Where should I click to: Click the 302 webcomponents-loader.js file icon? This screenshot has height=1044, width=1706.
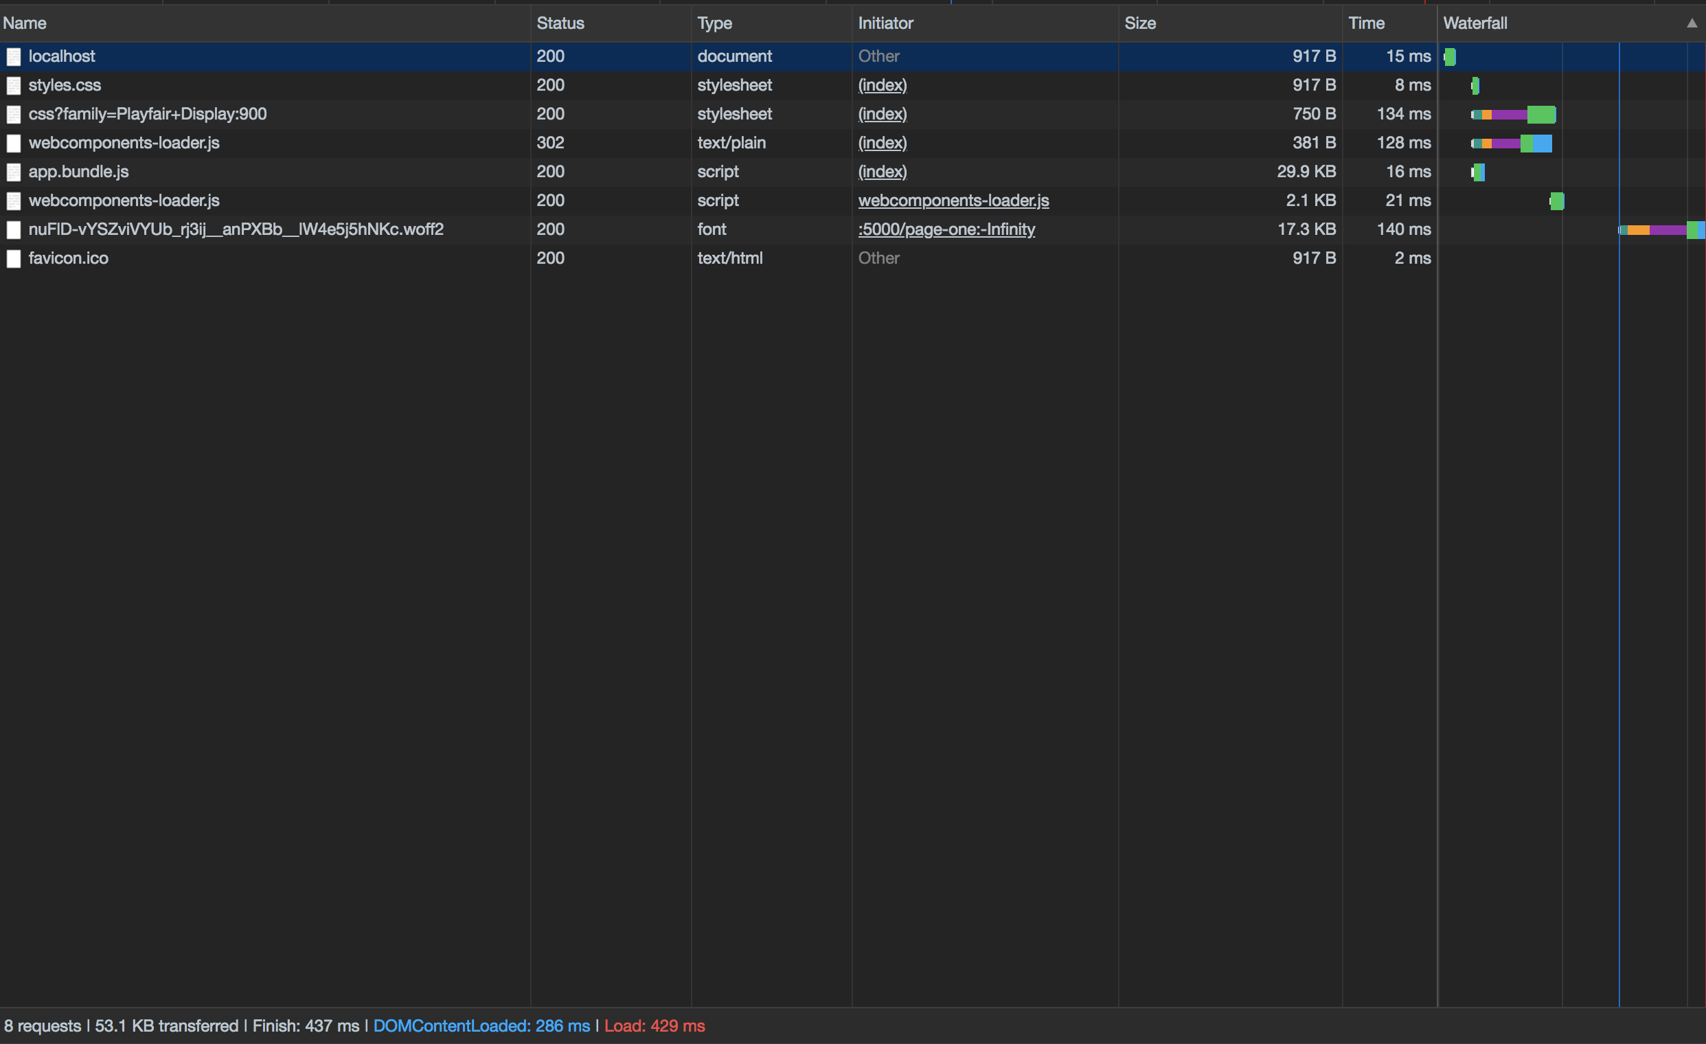click(14, 144)
